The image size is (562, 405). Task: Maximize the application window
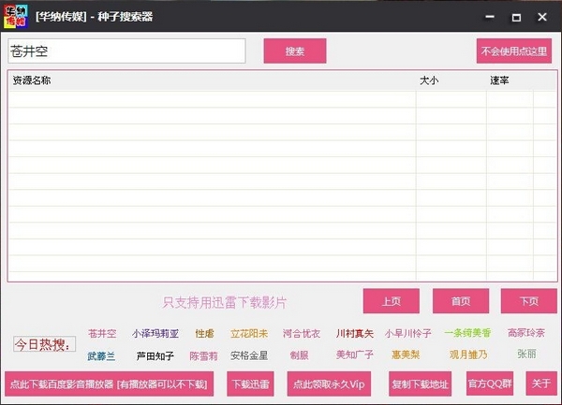pos(515,18)
